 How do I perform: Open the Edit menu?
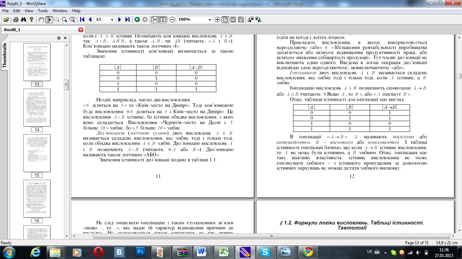tap(16, 11)
